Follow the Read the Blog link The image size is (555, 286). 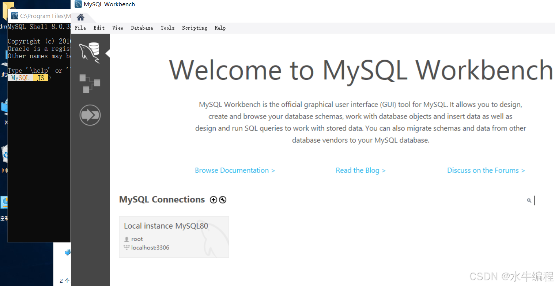361,170
